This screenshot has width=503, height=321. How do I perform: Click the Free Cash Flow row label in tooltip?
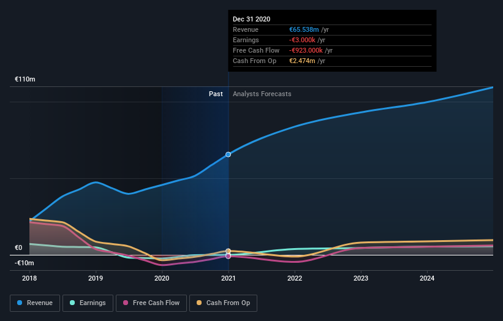pos(256,50)
